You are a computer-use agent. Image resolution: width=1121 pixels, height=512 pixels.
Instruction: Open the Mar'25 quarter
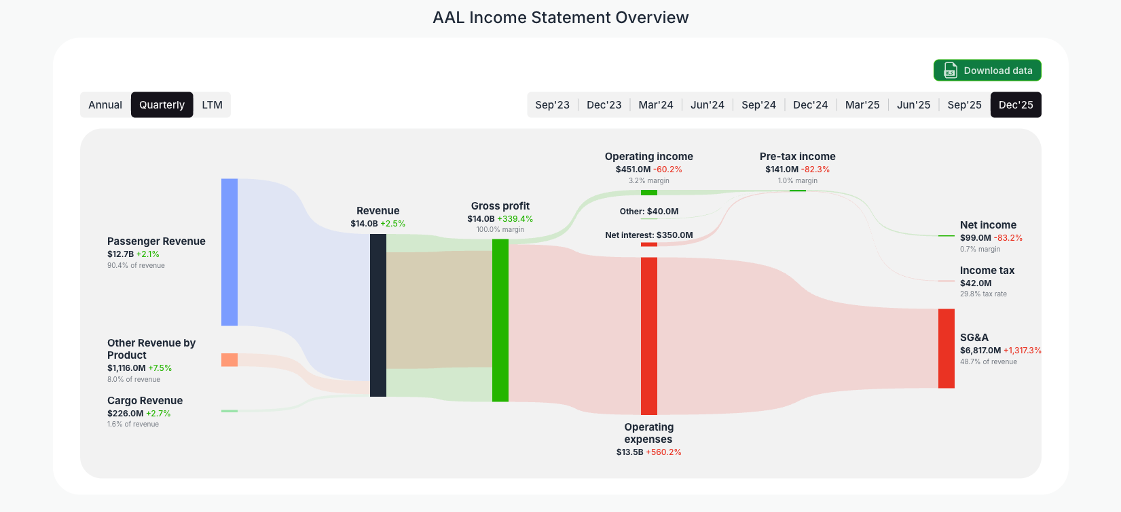pos(862,104)
